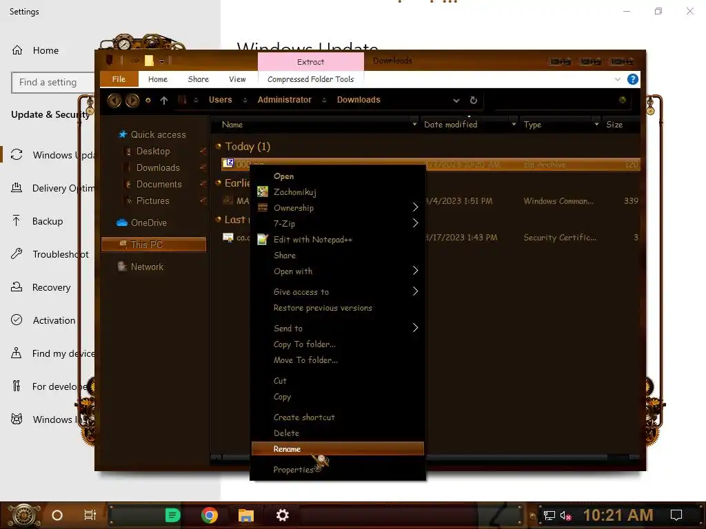706x529 pixels.
Task: Switch to the Home ribbon tab
Action: [x=158, y=79]
